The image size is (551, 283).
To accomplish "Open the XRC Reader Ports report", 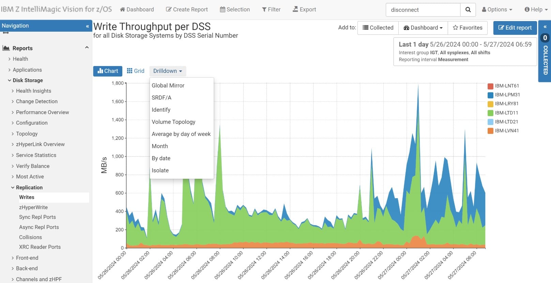I will (x=40, y=247).
